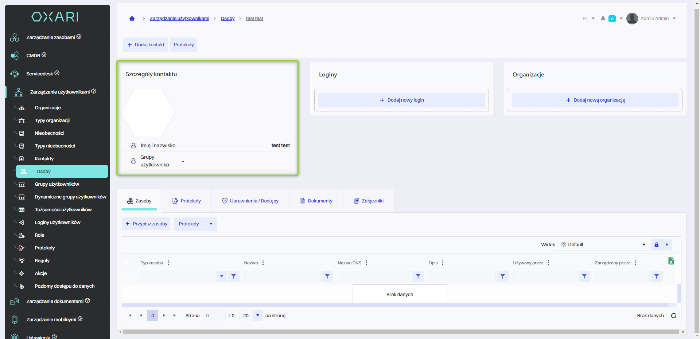700x339 pixels.
Task: Open notifications bell icon
Action: [x=603, y=19]
